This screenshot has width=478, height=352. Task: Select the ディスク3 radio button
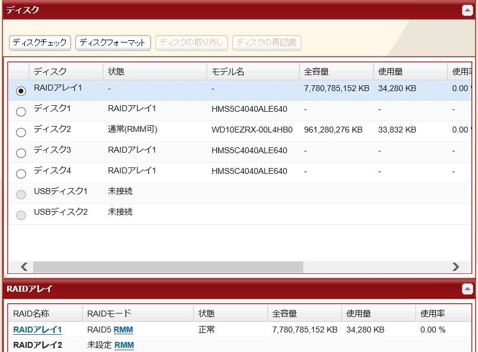21,153
